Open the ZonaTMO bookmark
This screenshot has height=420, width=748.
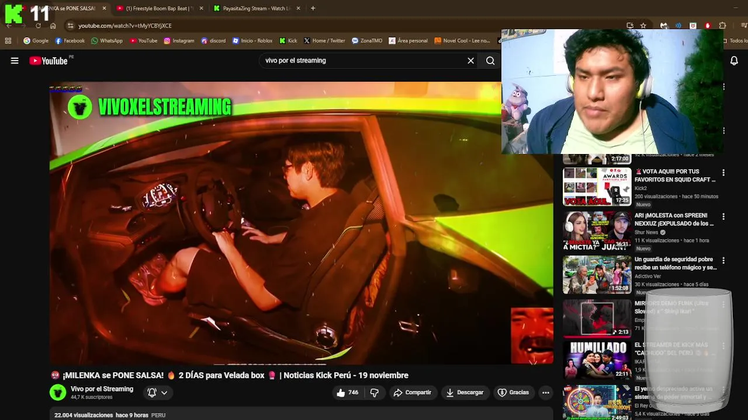point(367,41)
